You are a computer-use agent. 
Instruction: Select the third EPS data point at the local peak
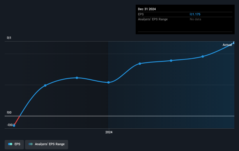(x=77, y=78)
